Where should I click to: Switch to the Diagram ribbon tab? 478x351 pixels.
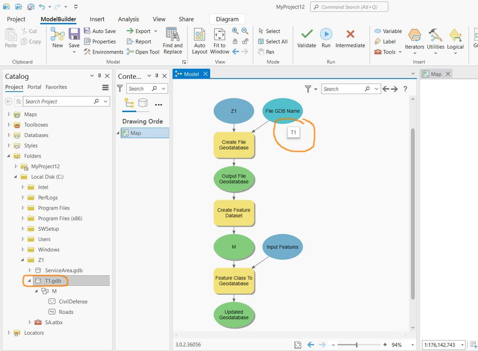[x=227, y=19]
